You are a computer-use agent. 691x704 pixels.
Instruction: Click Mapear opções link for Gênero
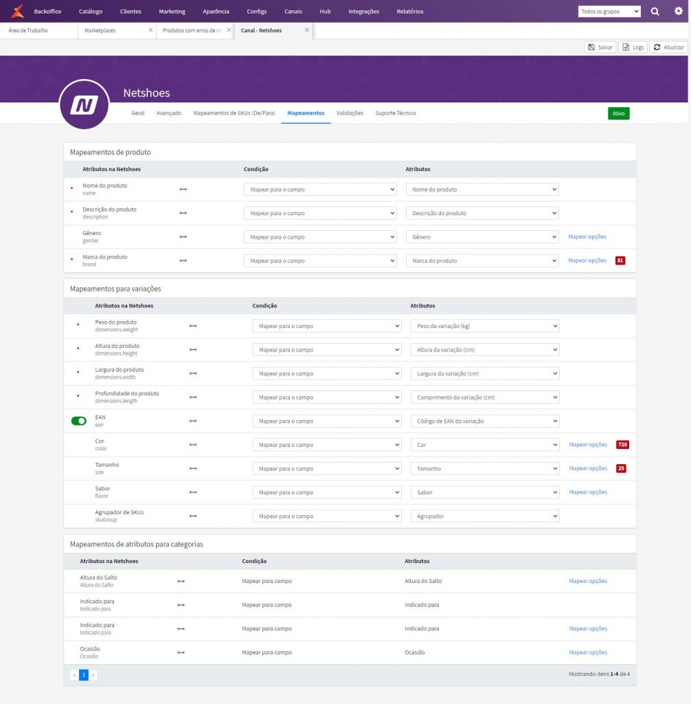[x=587, y=236]
